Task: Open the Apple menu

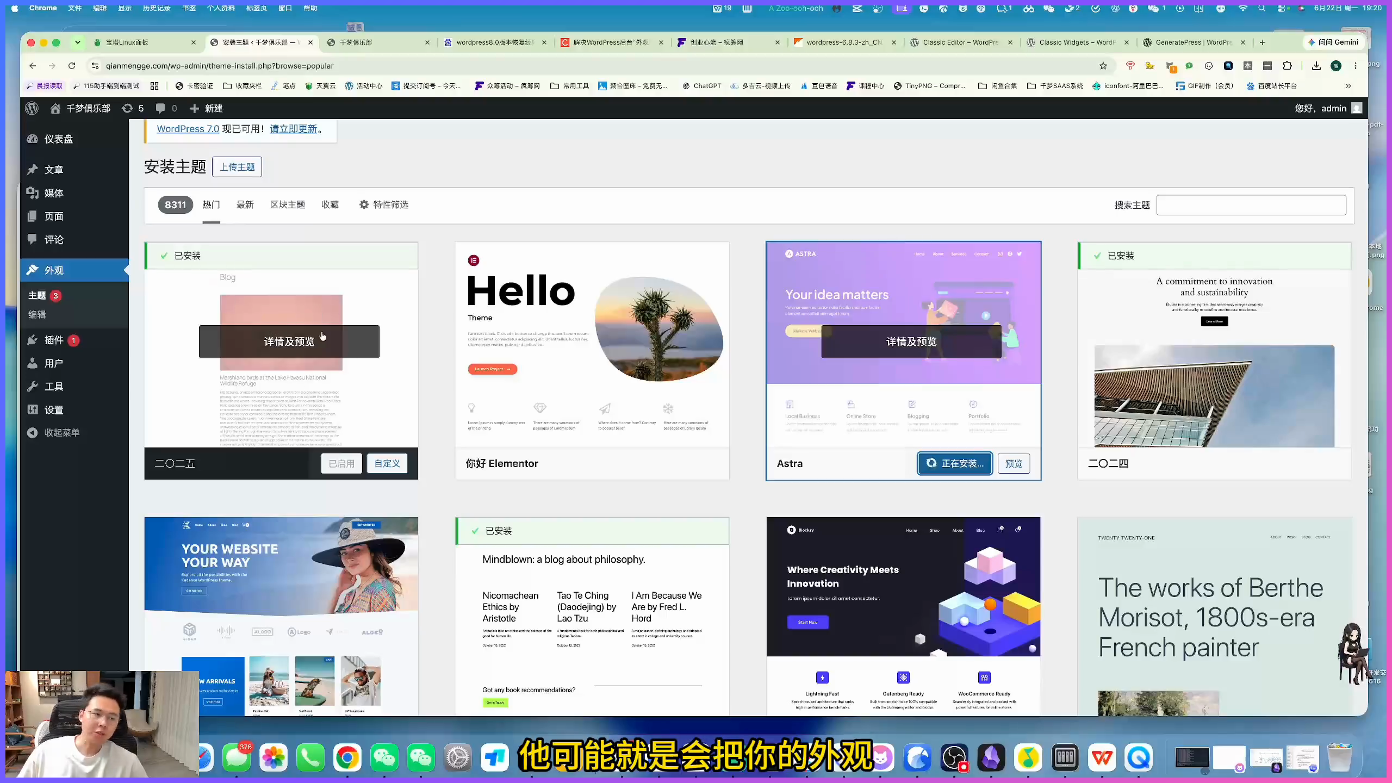Action: point(15,8)
